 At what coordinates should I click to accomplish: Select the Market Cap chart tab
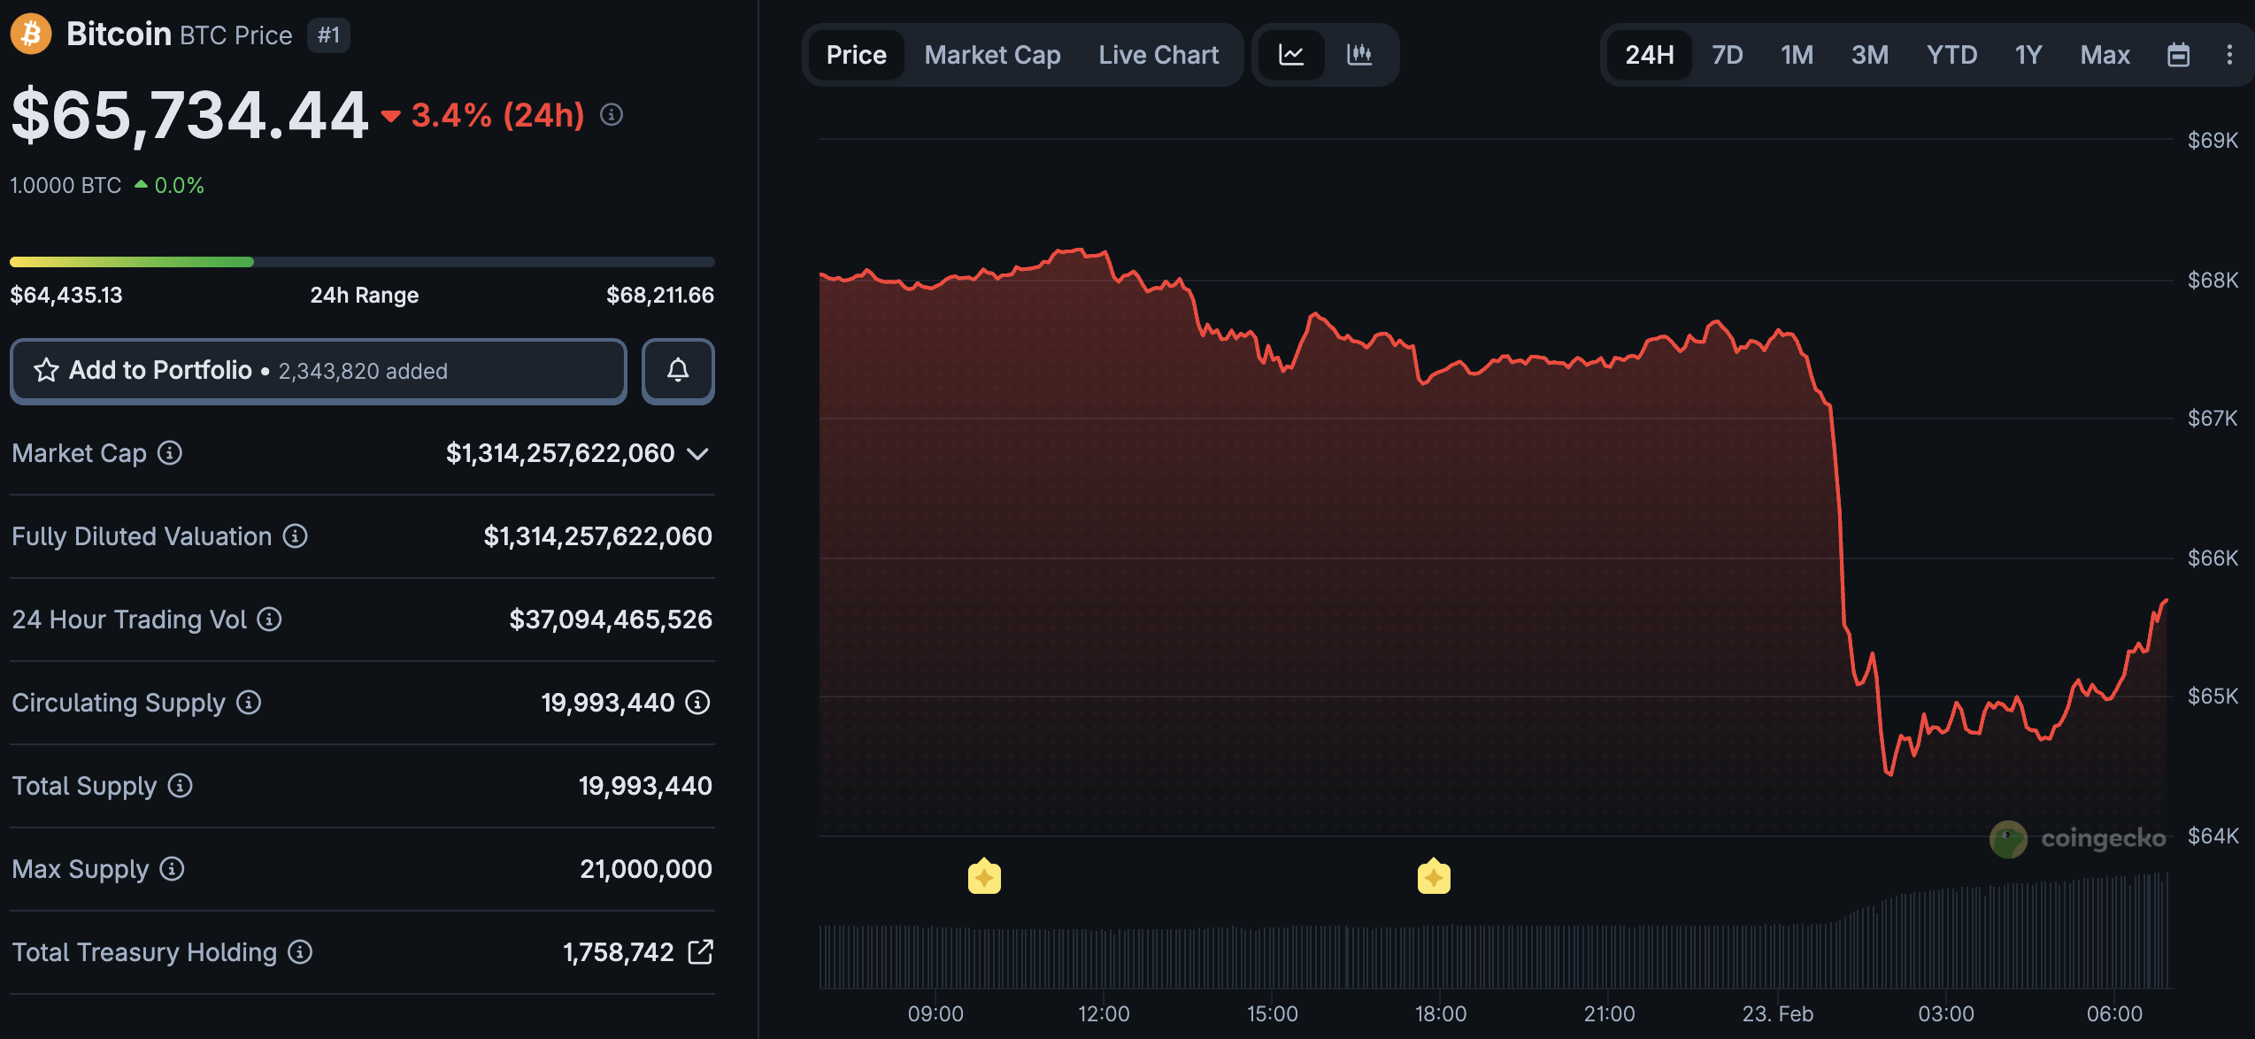point(993,55)
